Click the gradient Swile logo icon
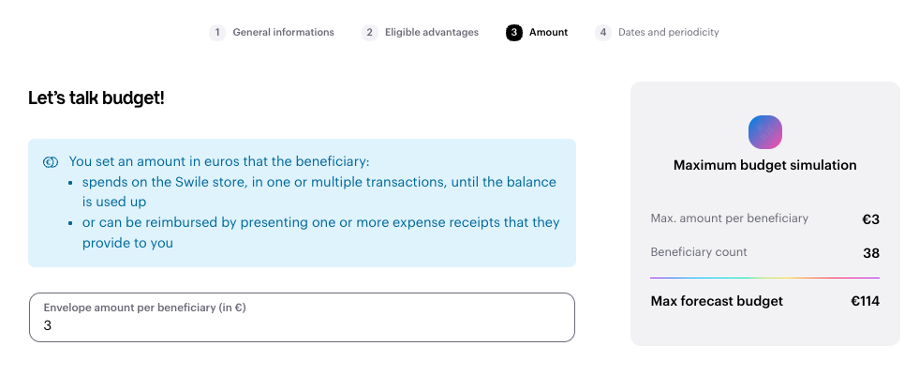The image size is (919, 376). click(x=764, y=131)
